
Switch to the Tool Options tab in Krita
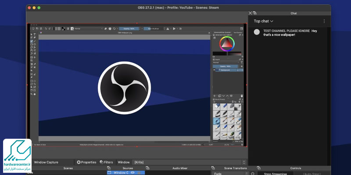pos(238,32)
